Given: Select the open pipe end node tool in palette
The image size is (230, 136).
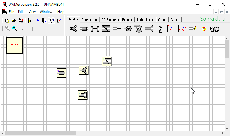Looking at the screenshot, I should [149, 29].
